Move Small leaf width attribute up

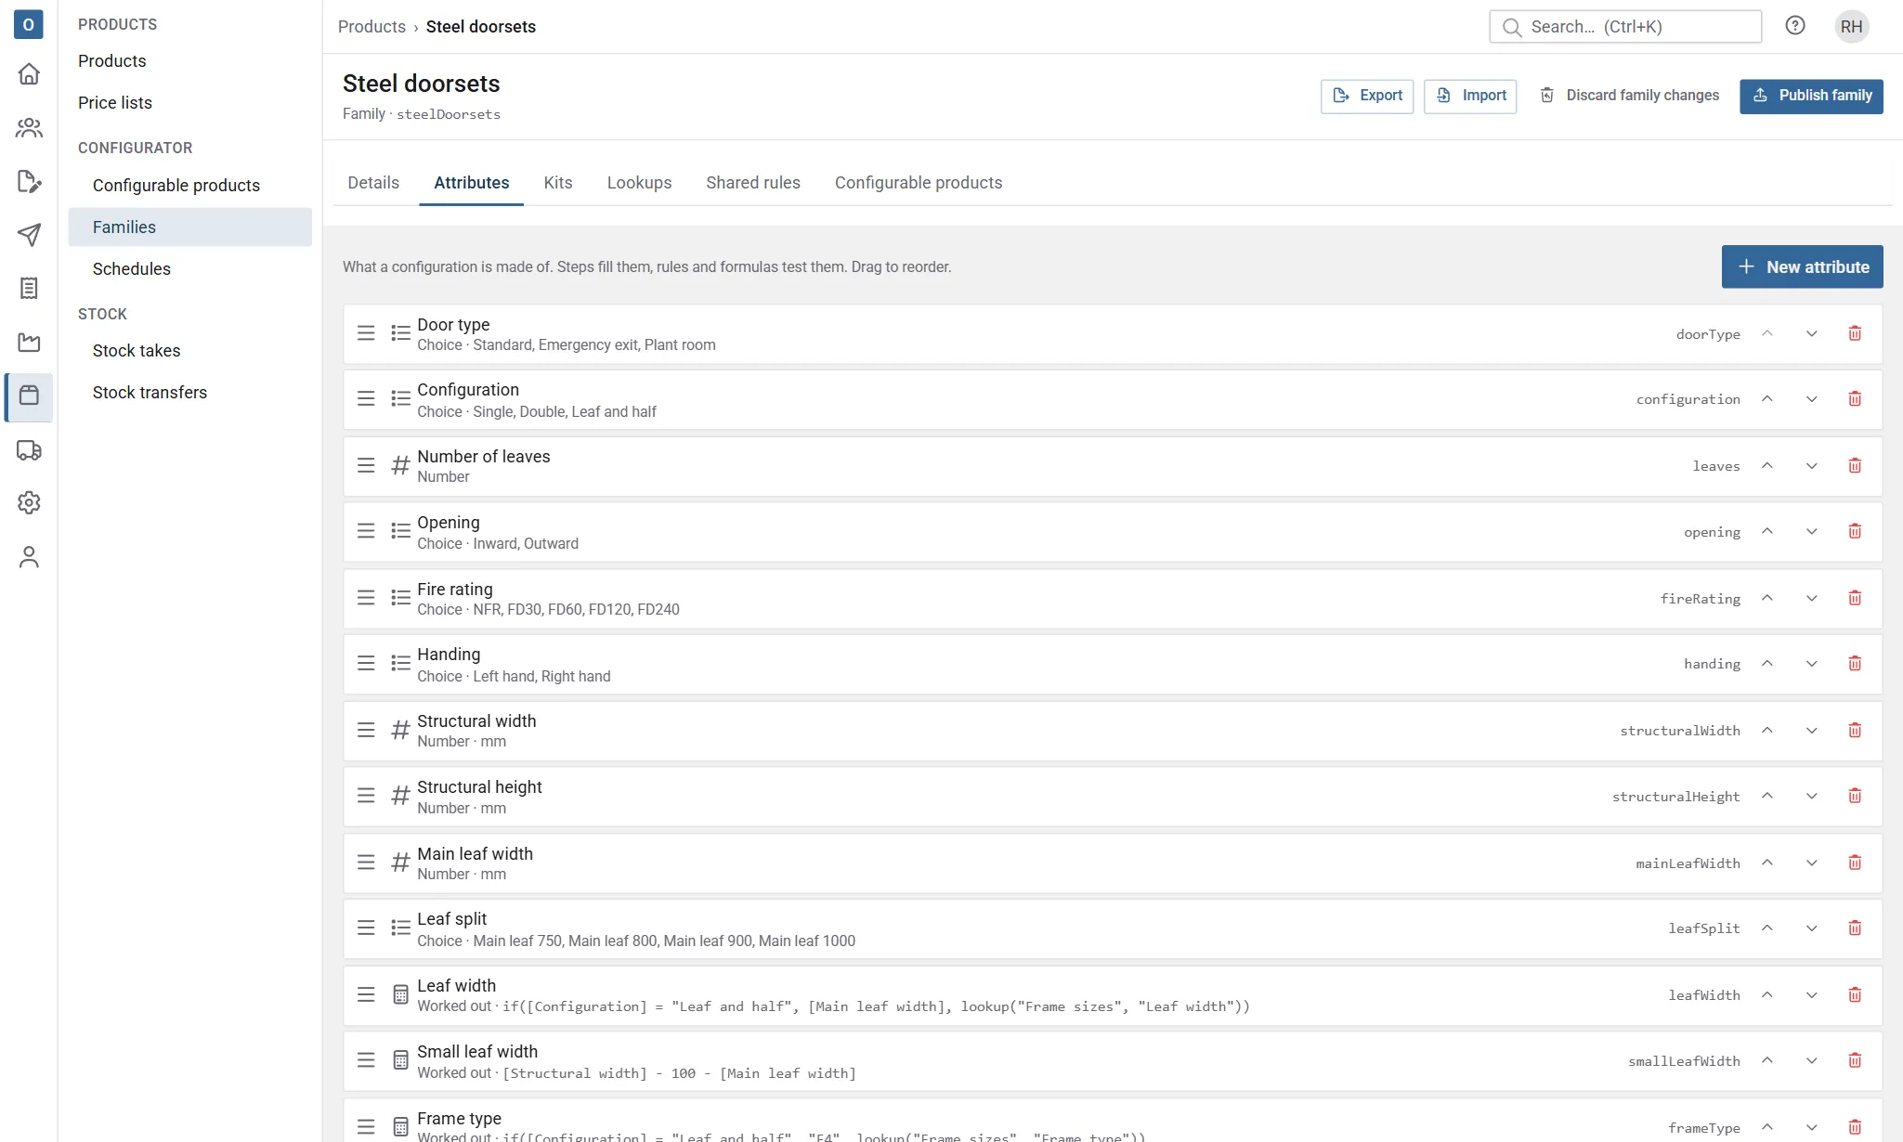point(1767,1060)
